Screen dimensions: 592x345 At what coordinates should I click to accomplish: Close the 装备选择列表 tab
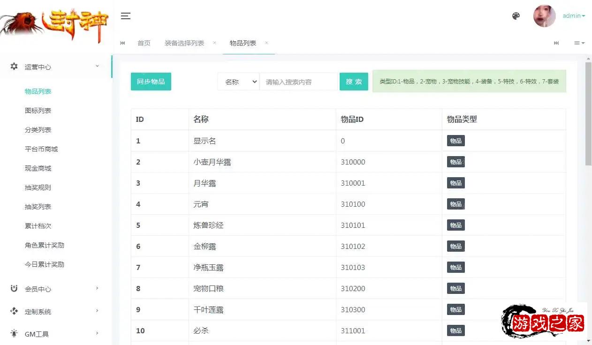[214, 43]
